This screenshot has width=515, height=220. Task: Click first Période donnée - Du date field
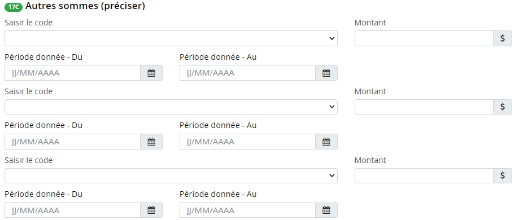pos(73,73)
